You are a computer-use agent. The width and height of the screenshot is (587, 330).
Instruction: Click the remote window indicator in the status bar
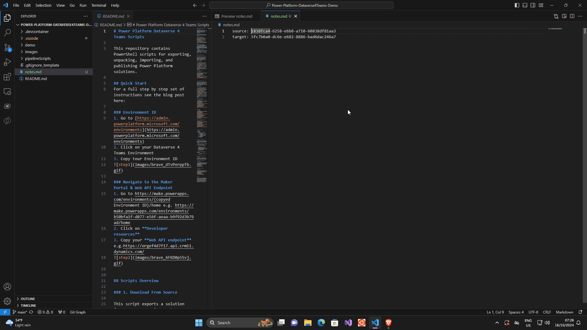tap(5, 312)
